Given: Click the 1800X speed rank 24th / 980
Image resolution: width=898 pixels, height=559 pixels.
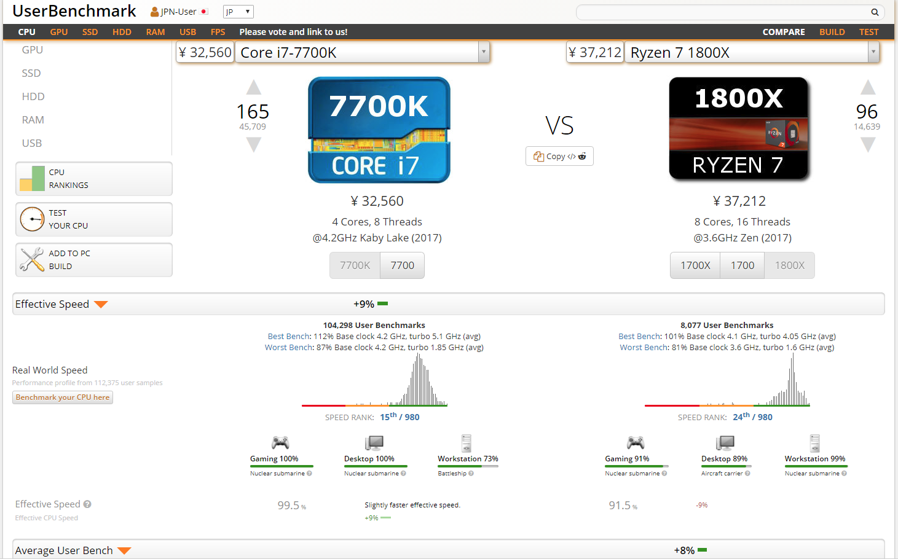Looking at the screenshot, I should (752, 416).
